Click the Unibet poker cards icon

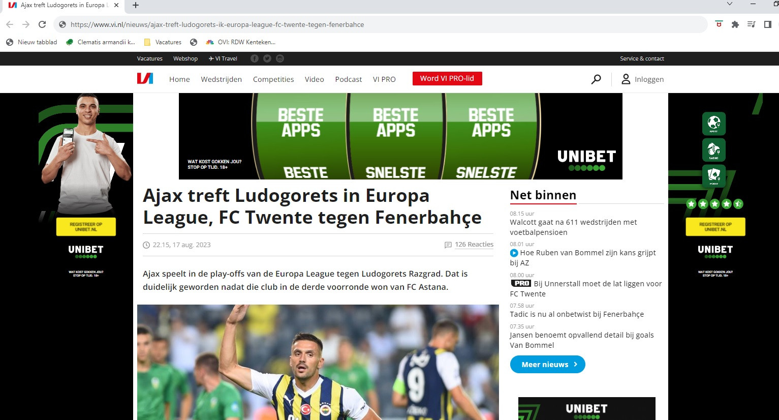click(714, 176)
